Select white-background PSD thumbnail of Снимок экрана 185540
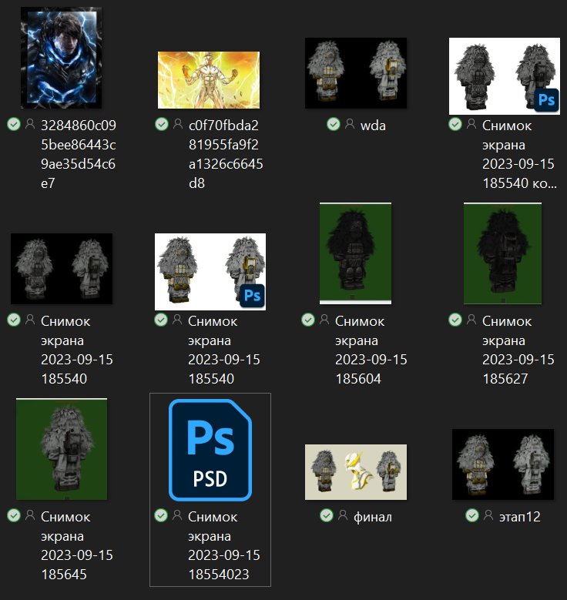Viewport: 567px width, 600px height. click(x=210, y=272)
